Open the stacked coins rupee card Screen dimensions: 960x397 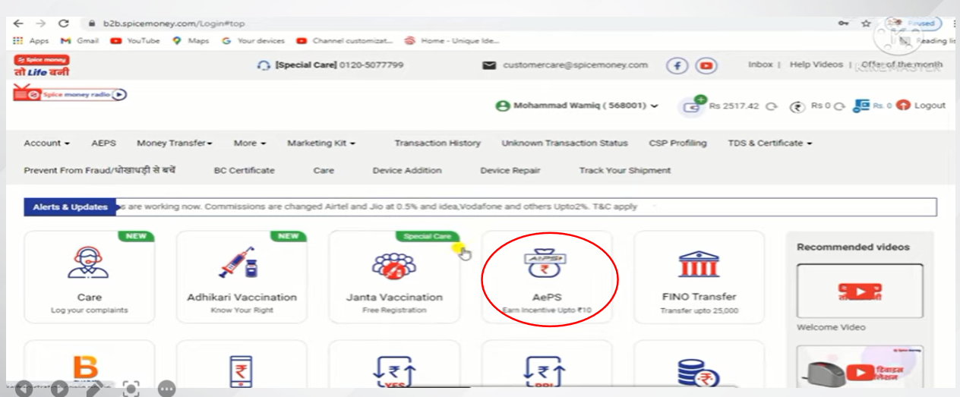click(x=699, y=364)
